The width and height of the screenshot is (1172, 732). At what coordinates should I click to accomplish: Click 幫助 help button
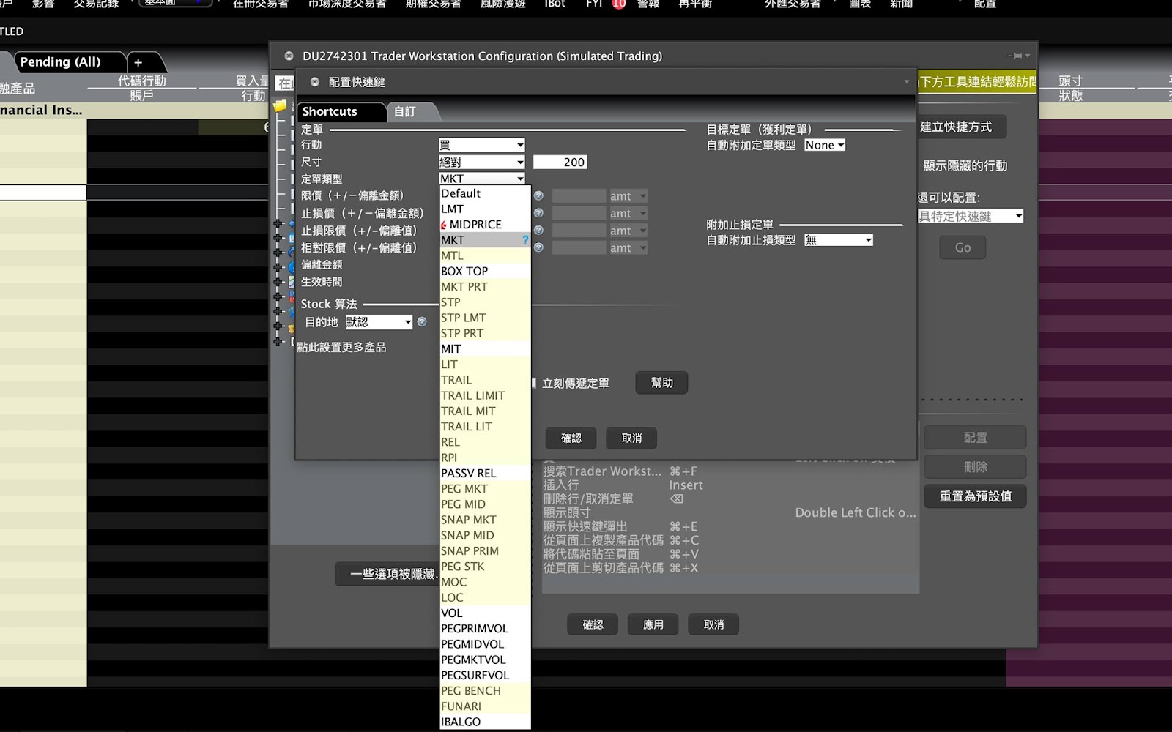[661, 383]
